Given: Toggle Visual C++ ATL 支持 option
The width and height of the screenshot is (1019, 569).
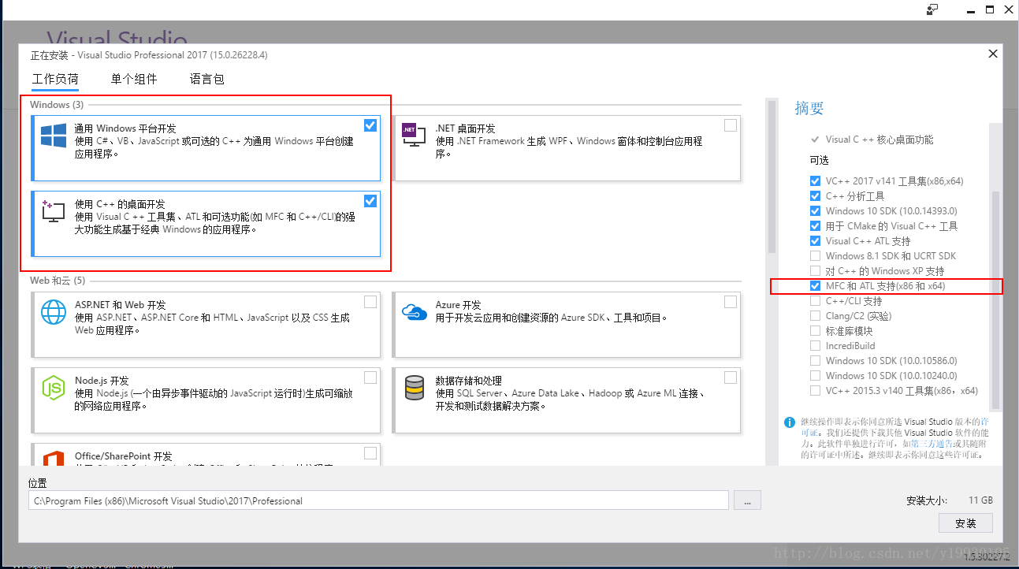Looking at the screenshot, I should (x=816, y=241).
